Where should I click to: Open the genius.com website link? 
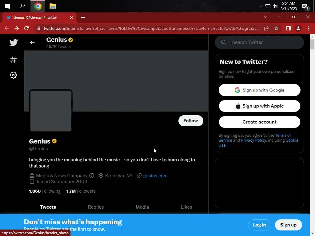coord(155,176)
